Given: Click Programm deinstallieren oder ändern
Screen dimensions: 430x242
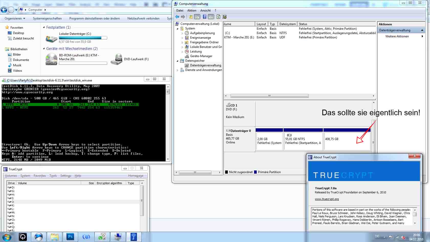Looking at the screenshot, I should point(94,18).
